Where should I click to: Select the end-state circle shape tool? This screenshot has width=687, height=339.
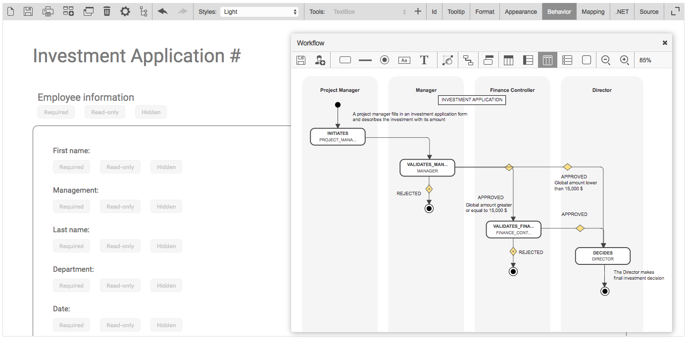click(x=385, y=60)
